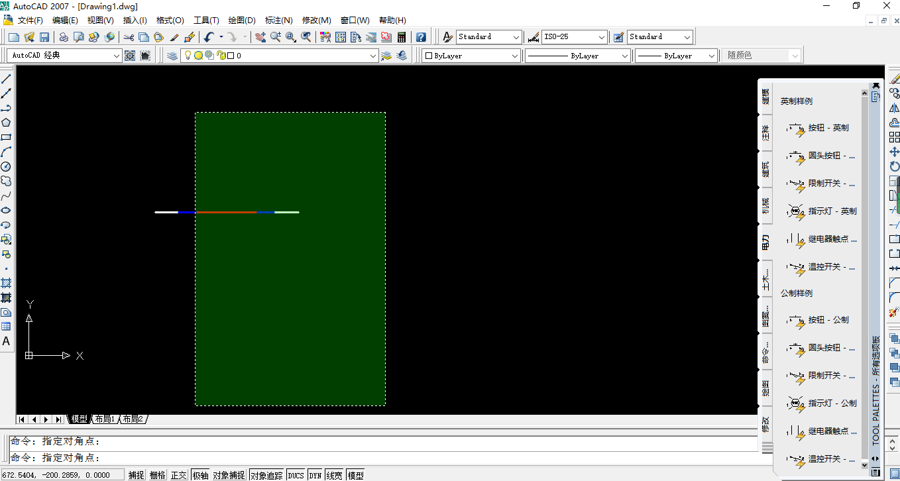Select the Table tool in Draw toolbar

pyautogui.click(x=6, y=327)
